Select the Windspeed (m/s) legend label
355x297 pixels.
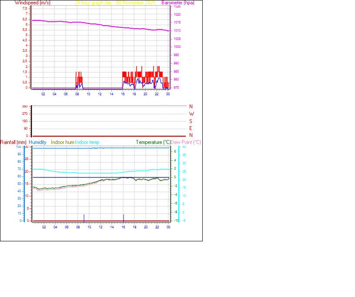(33, 3)
